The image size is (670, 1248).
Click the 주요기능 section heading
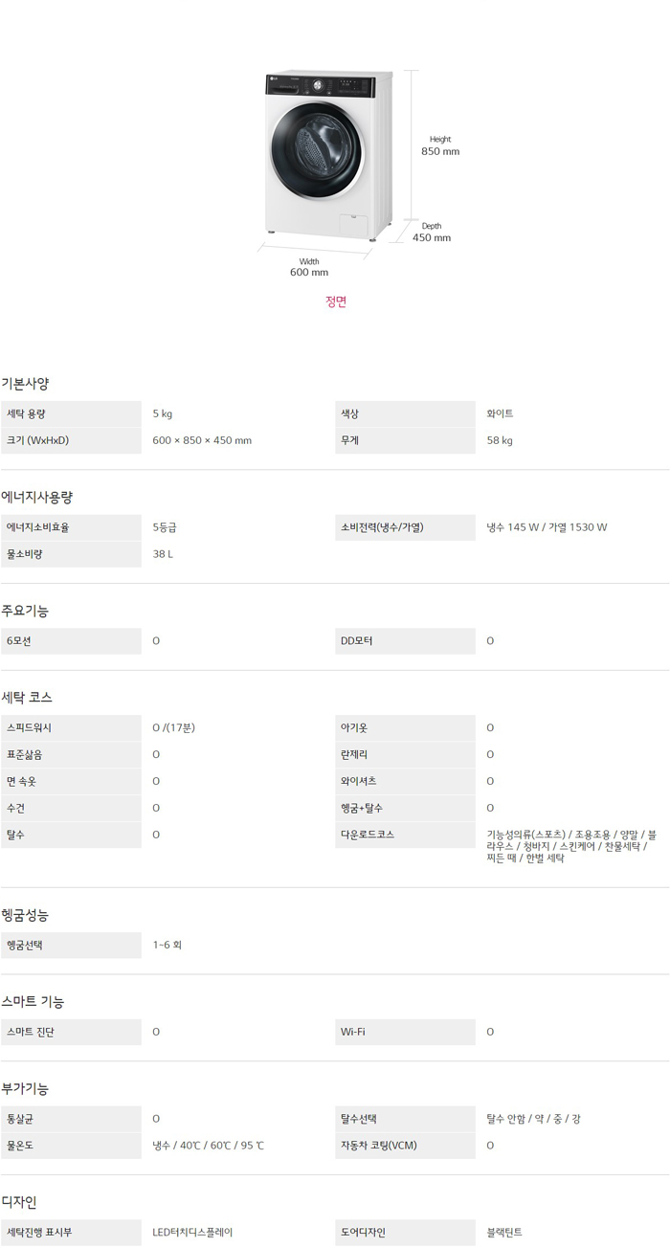coord(25,611)
